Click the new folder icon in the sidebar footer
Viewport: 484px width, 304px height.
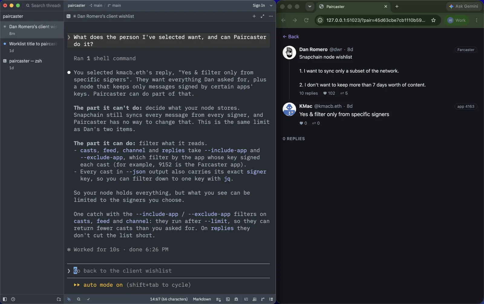59,299
